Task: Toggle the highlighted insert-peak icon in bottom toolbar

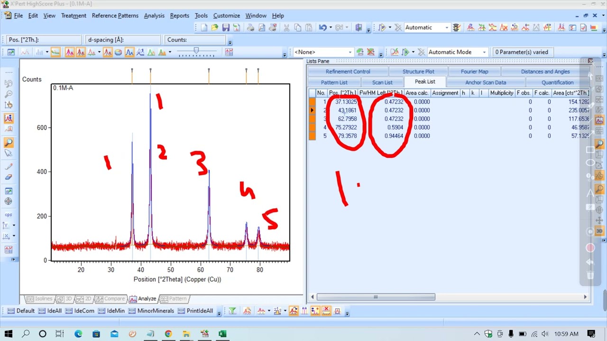Action: (315, 311)
